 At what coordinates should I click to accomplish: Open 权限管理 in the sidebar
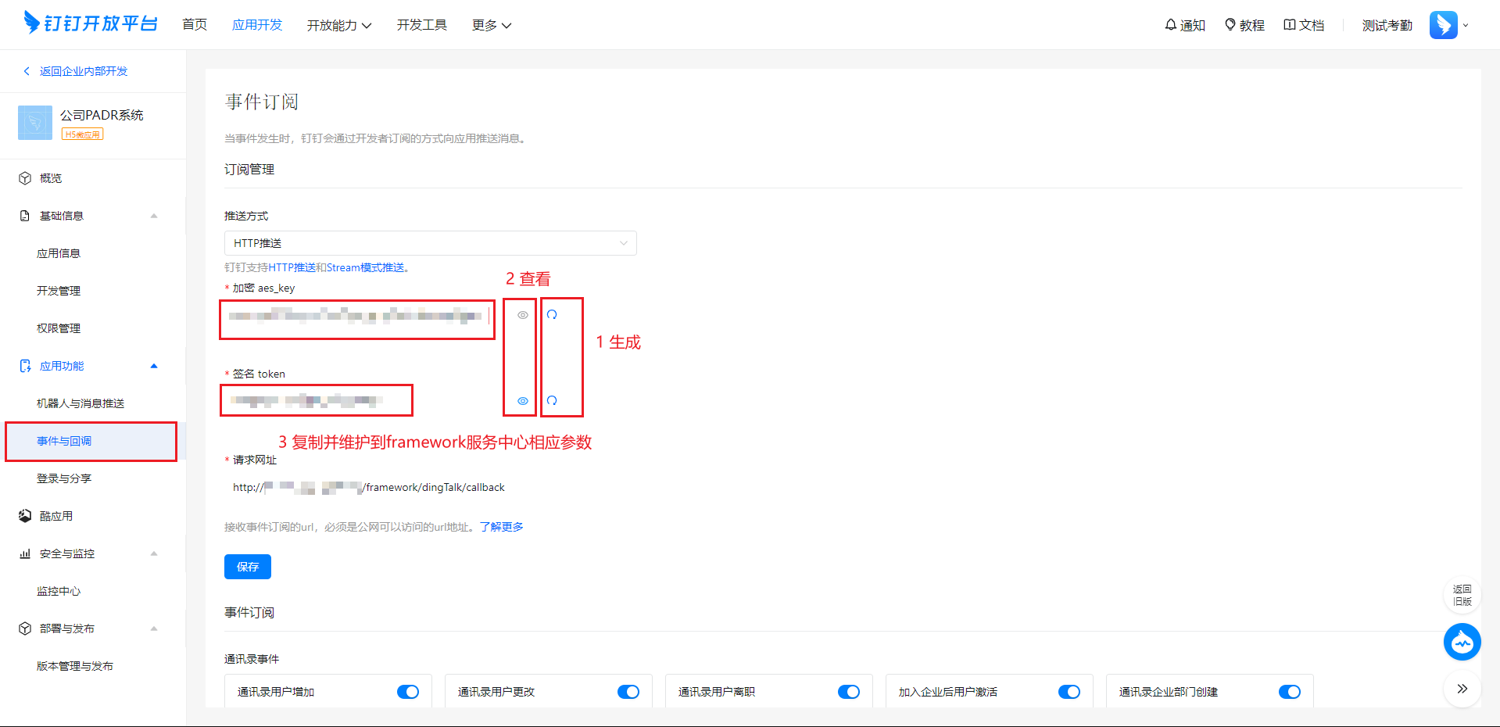pyautogui.click(x=59, y=328)
